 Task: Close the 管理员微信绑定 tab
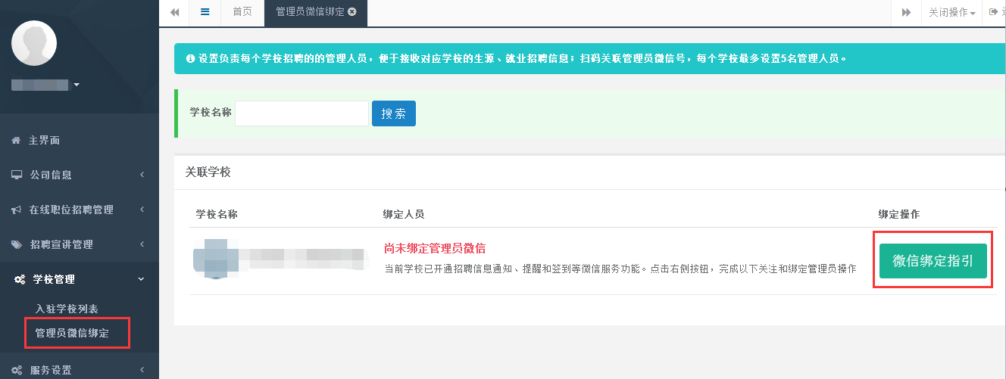[351, 12]
